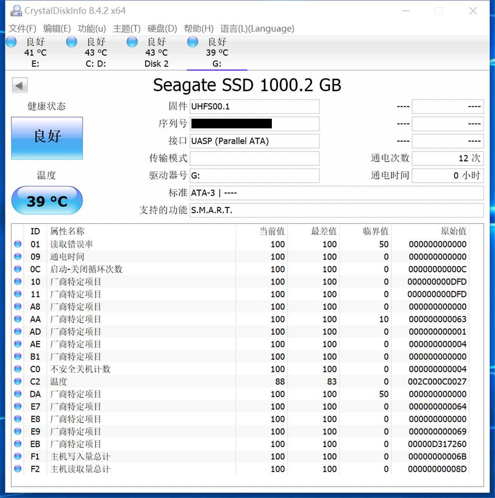The height and width of the screenshot is (498, 495).
Task: Click the power-on hours field 0 小时
Action: [448, 176]
